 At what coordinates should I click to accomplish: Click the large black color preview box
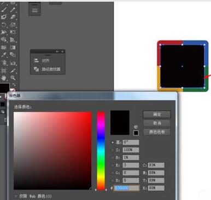coord(120,123)
